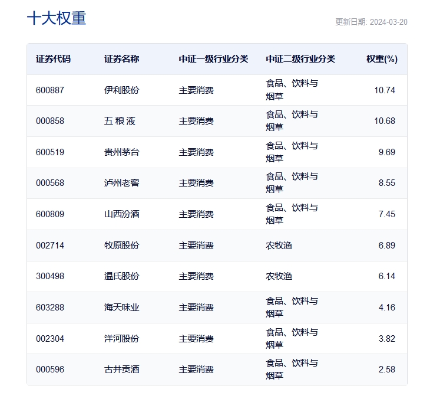This screenshot has width=430, height=399.
Task: Select the 泸州老窖 name cell
Action: pos(121,183)
